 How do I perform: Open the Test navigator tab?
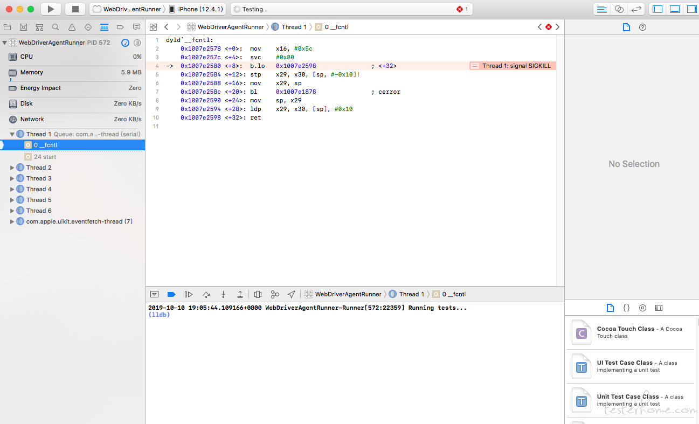click(88, 27)
